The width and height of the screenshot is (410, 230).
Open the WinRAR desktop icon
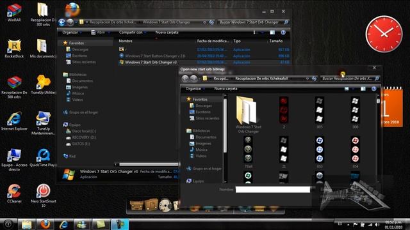14,13
